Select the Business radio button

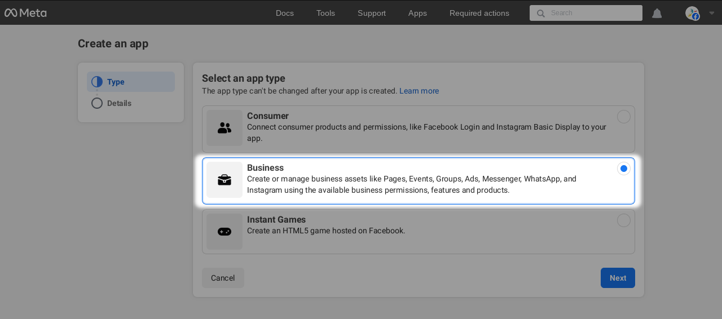click(623, 169)
